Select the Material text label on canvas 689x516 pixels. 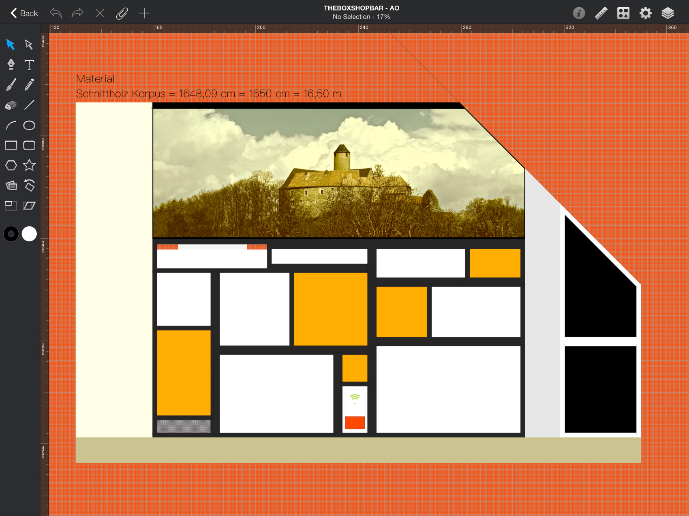click(95, 79)
